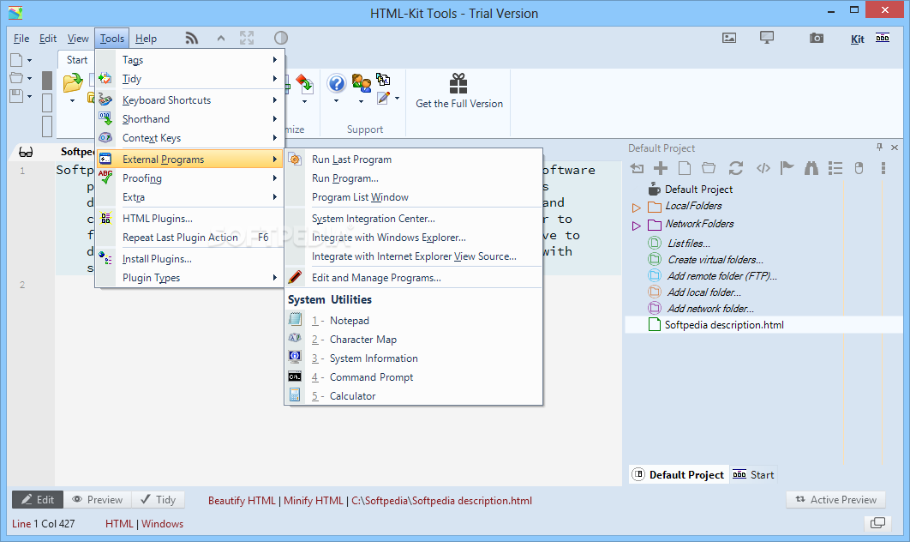The image size is (910, 542).
Task: Click the mouse icon in project toolbar
Action: [859, 168]
